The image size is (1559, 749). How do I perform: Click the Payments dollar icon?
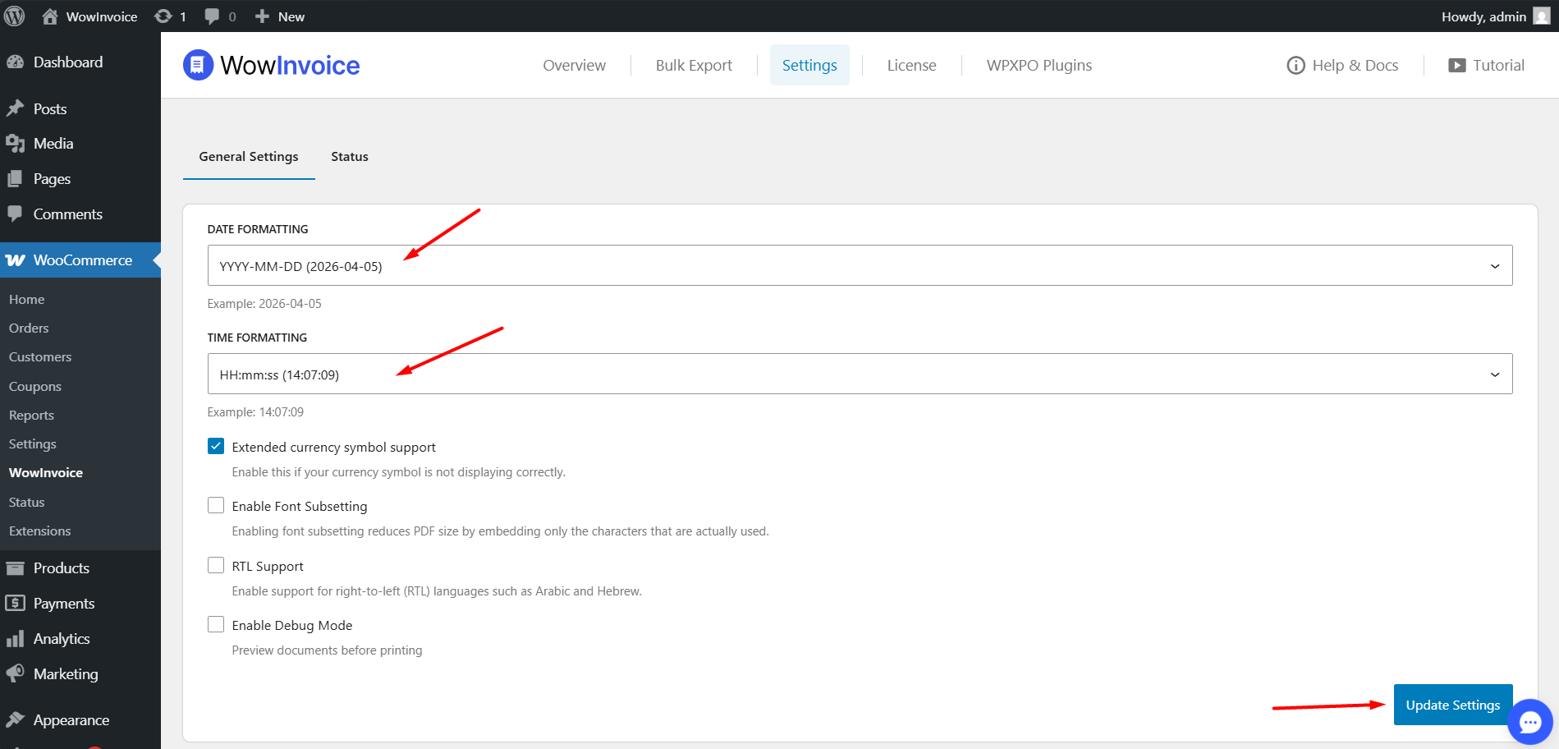click(x=15, y=604)
